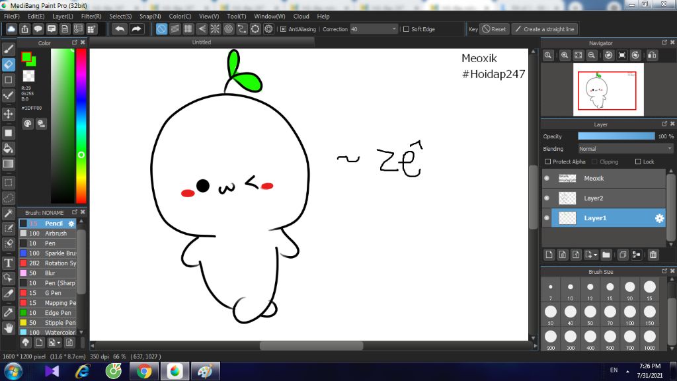
Task: Select the Move tool
Action: 8,114
